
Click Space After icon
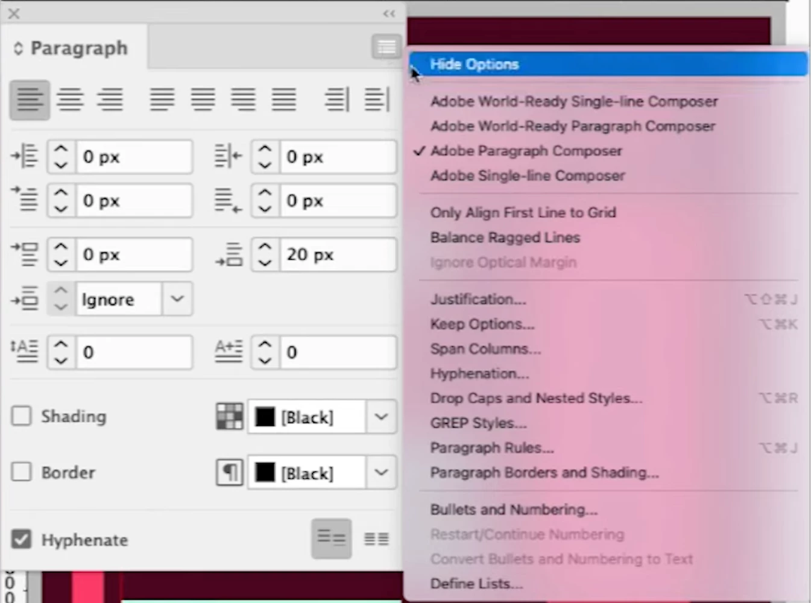229,254
